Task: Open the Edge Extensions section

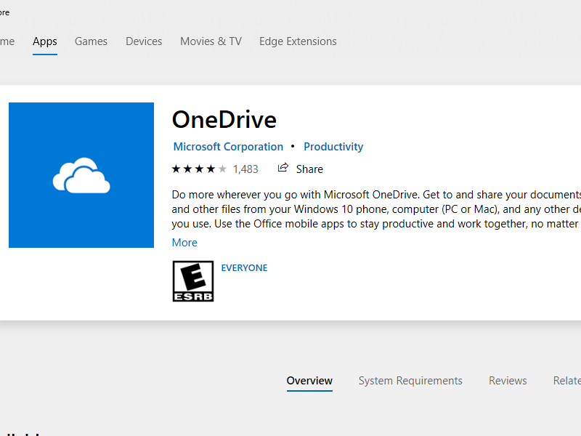Action: click(298, 41)
